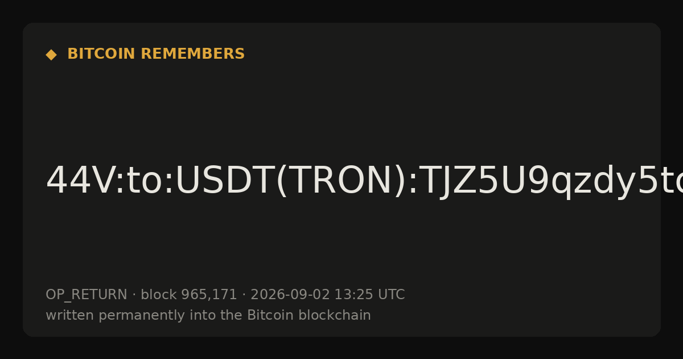This screenshot has height=359, width=683.
Task: Open the BITCOIN REMEMBERS header title
Action: coord(156,54)
